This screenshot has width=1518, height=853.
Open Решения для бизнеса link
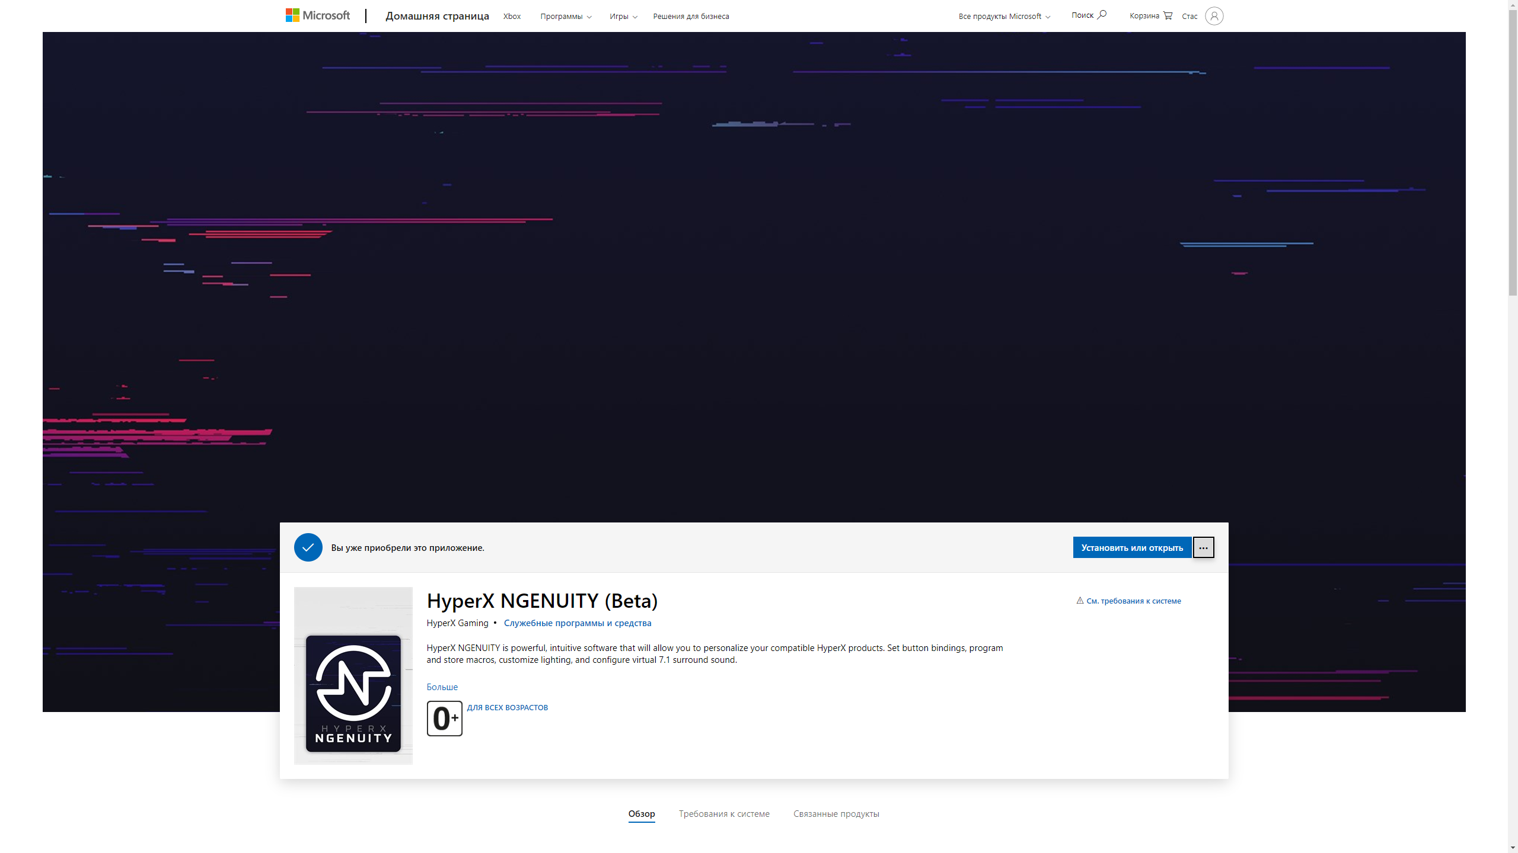(691, 17)
